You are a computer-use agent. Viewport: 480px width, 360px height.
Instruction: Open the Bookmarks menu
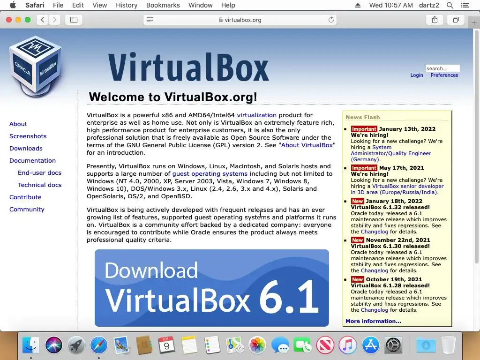[163, 5]
